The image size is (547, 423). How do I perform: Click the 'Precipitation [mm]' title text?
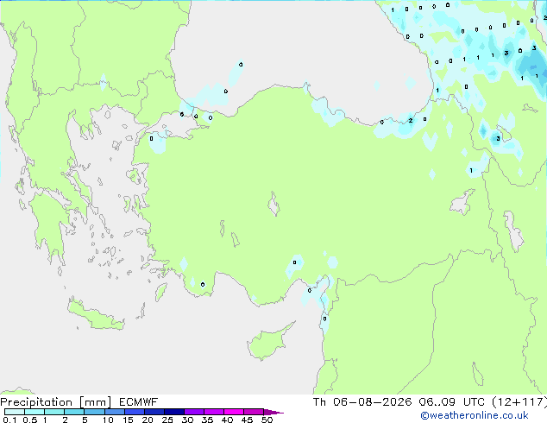(56, 402)
